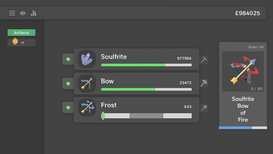
Task: Click the Bow green progress bar
Action: pyautogui.click(x=146, y=89)
